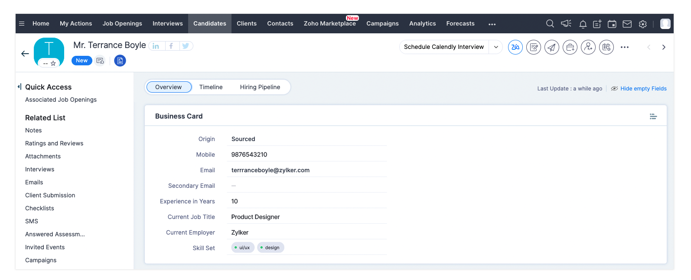Toggle the star rating on candidate avatar
Image resolution: width=691 pixels, height=280 pixels.
tap(53, 64)
